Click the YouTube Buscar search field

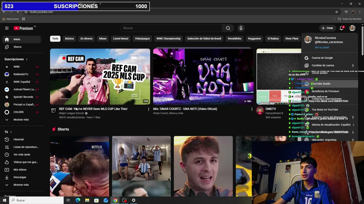pos(171,28)
